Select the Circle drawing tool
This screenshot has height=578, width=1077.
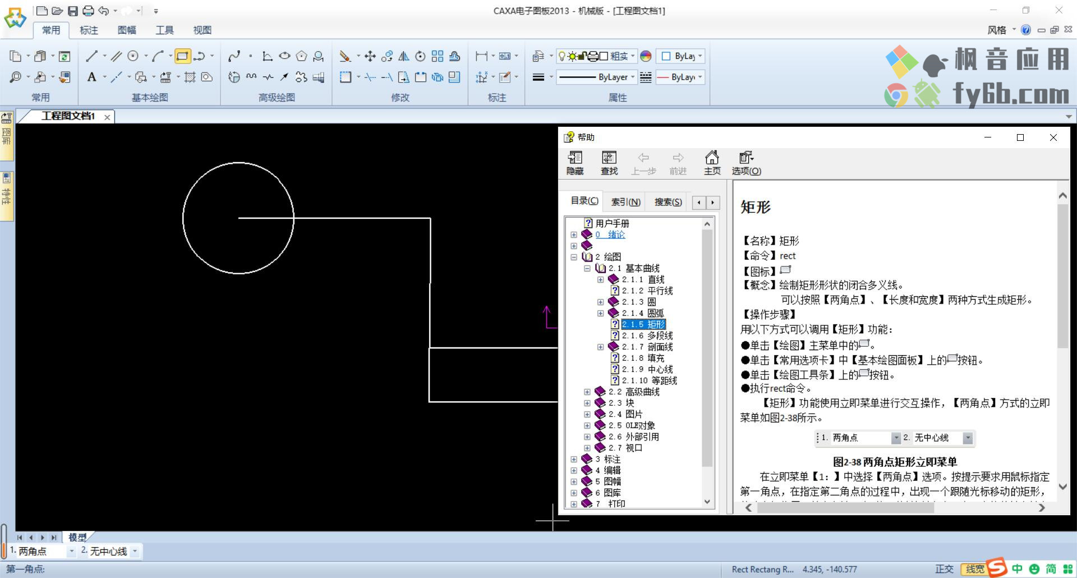(133, 56)
